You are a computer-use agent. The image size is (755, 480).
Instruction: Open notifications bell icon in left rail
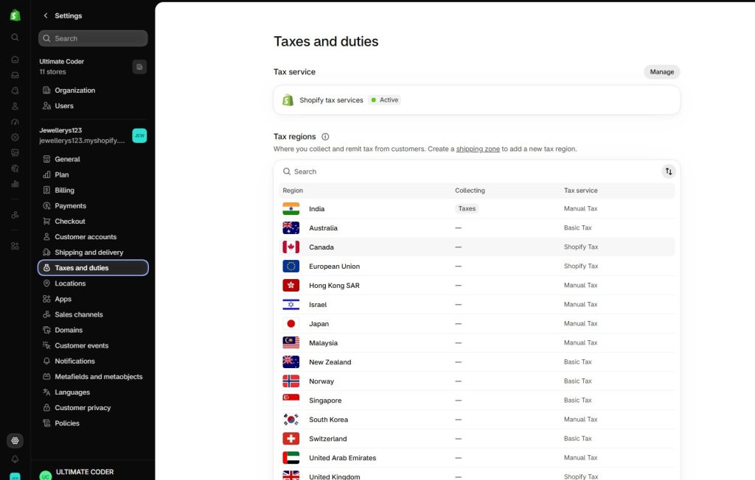pos(15,459)
